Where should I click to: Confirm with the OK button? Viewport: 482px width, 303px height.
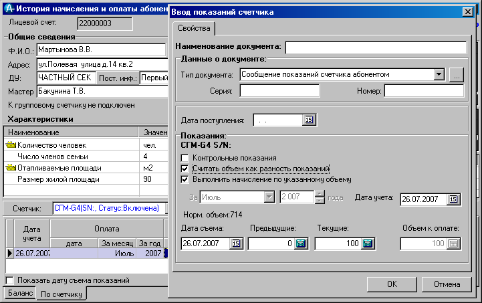coord(392,284)
